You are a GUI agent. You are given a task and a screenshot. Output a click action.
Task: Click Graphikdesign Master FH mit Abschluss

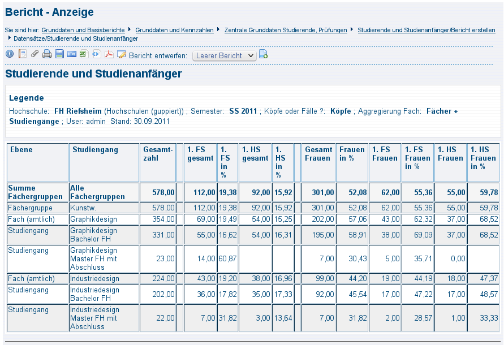104,258
